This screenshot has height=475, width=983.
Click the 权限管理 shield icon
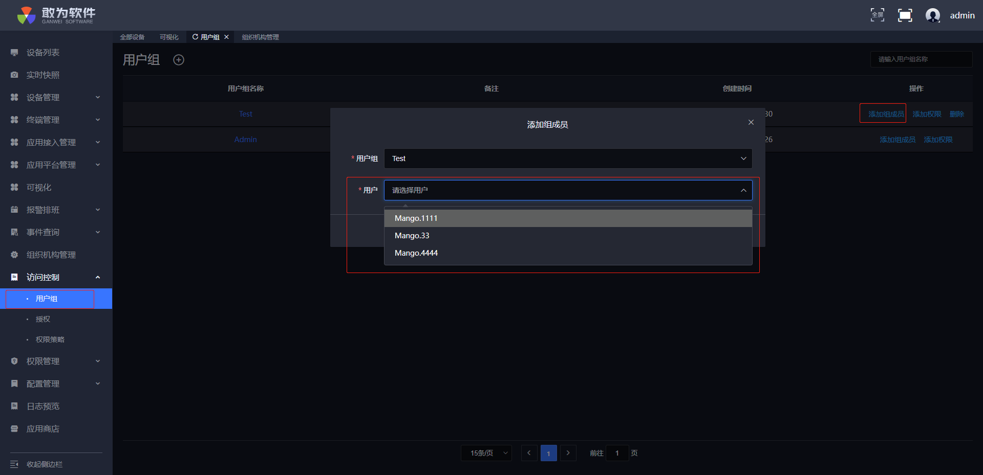click(14, 361)
